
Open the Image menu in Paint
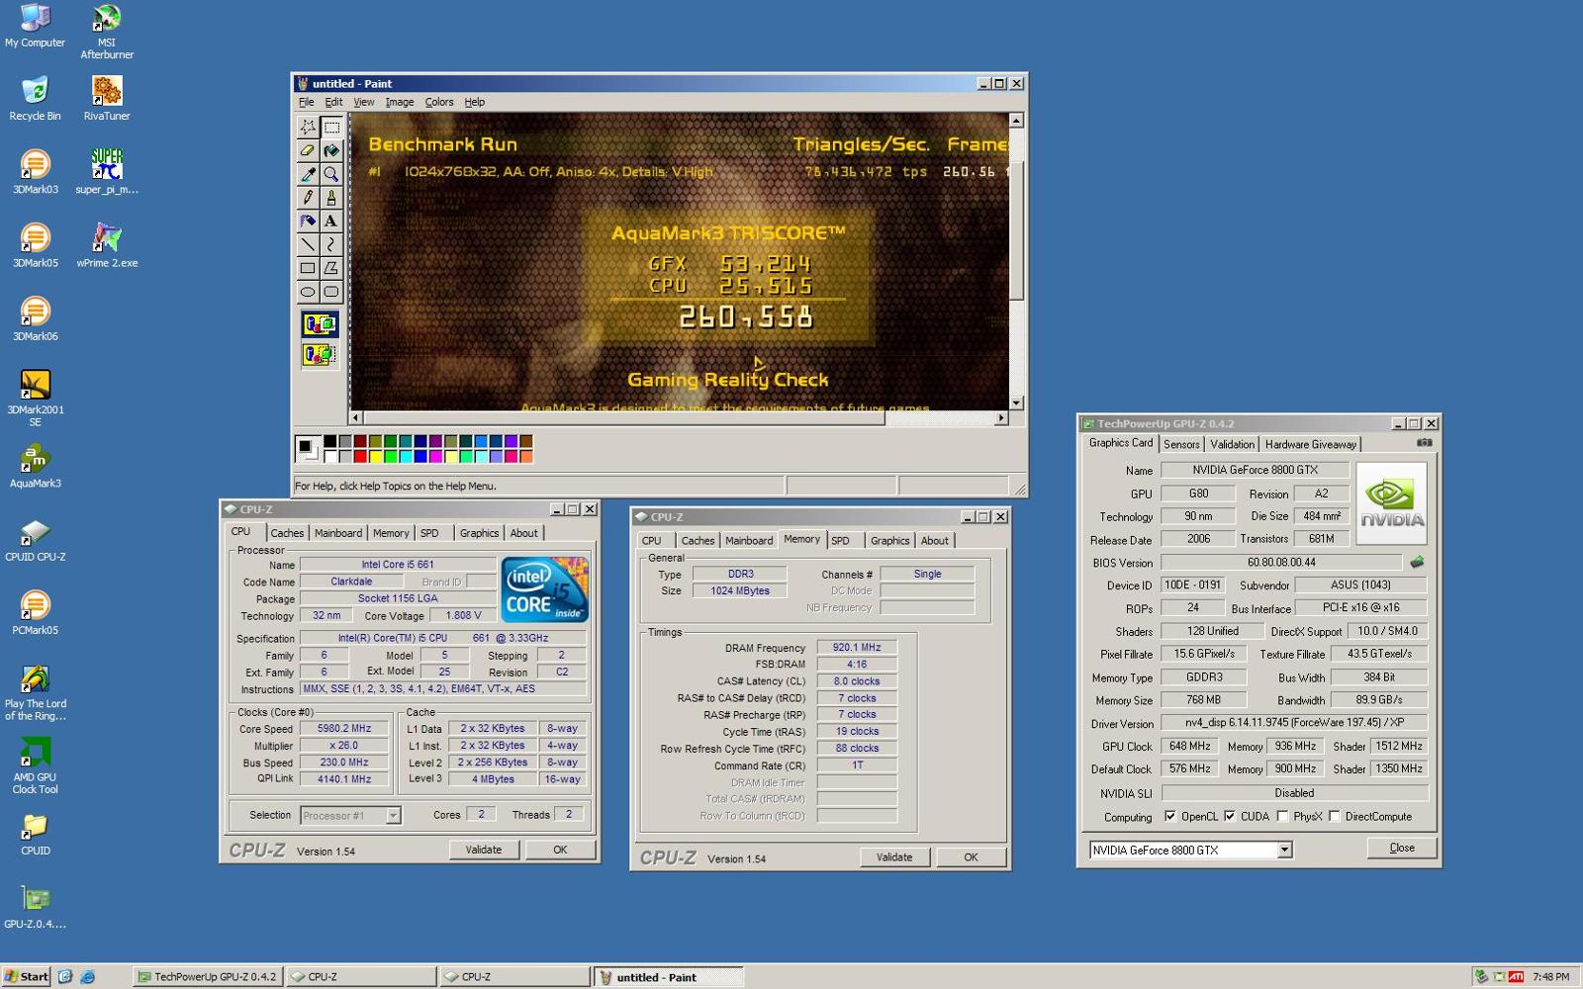400,102
